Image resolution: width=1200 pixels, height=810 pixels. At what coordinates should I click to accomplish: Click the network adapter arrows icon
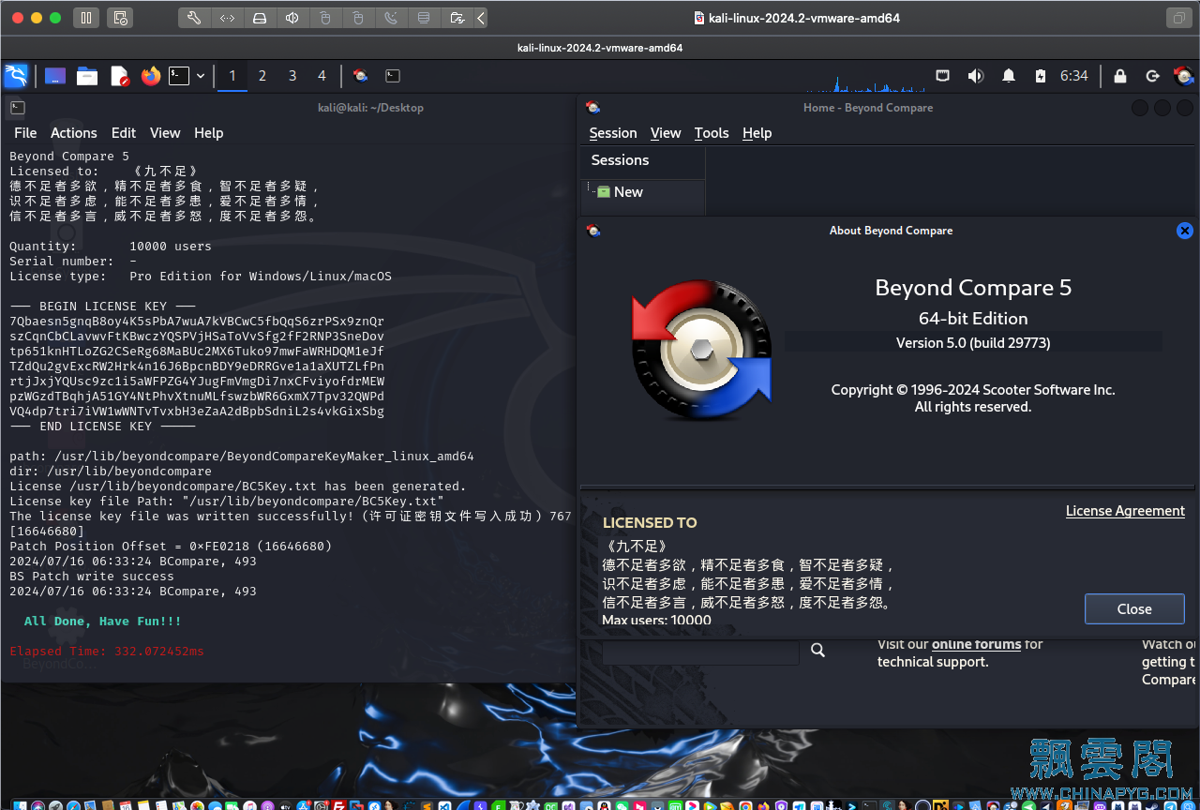tap(227, 18)
